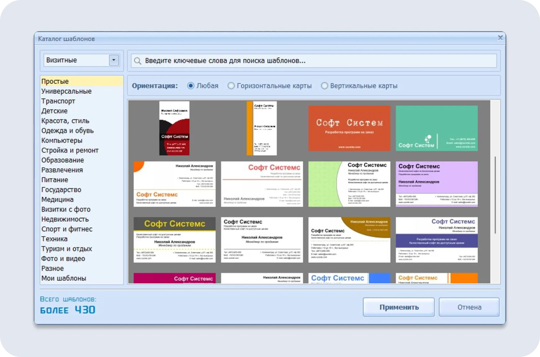Select the vertical orange stripe card template
This screenshot has width=540, height=357.
click(262, 128)
